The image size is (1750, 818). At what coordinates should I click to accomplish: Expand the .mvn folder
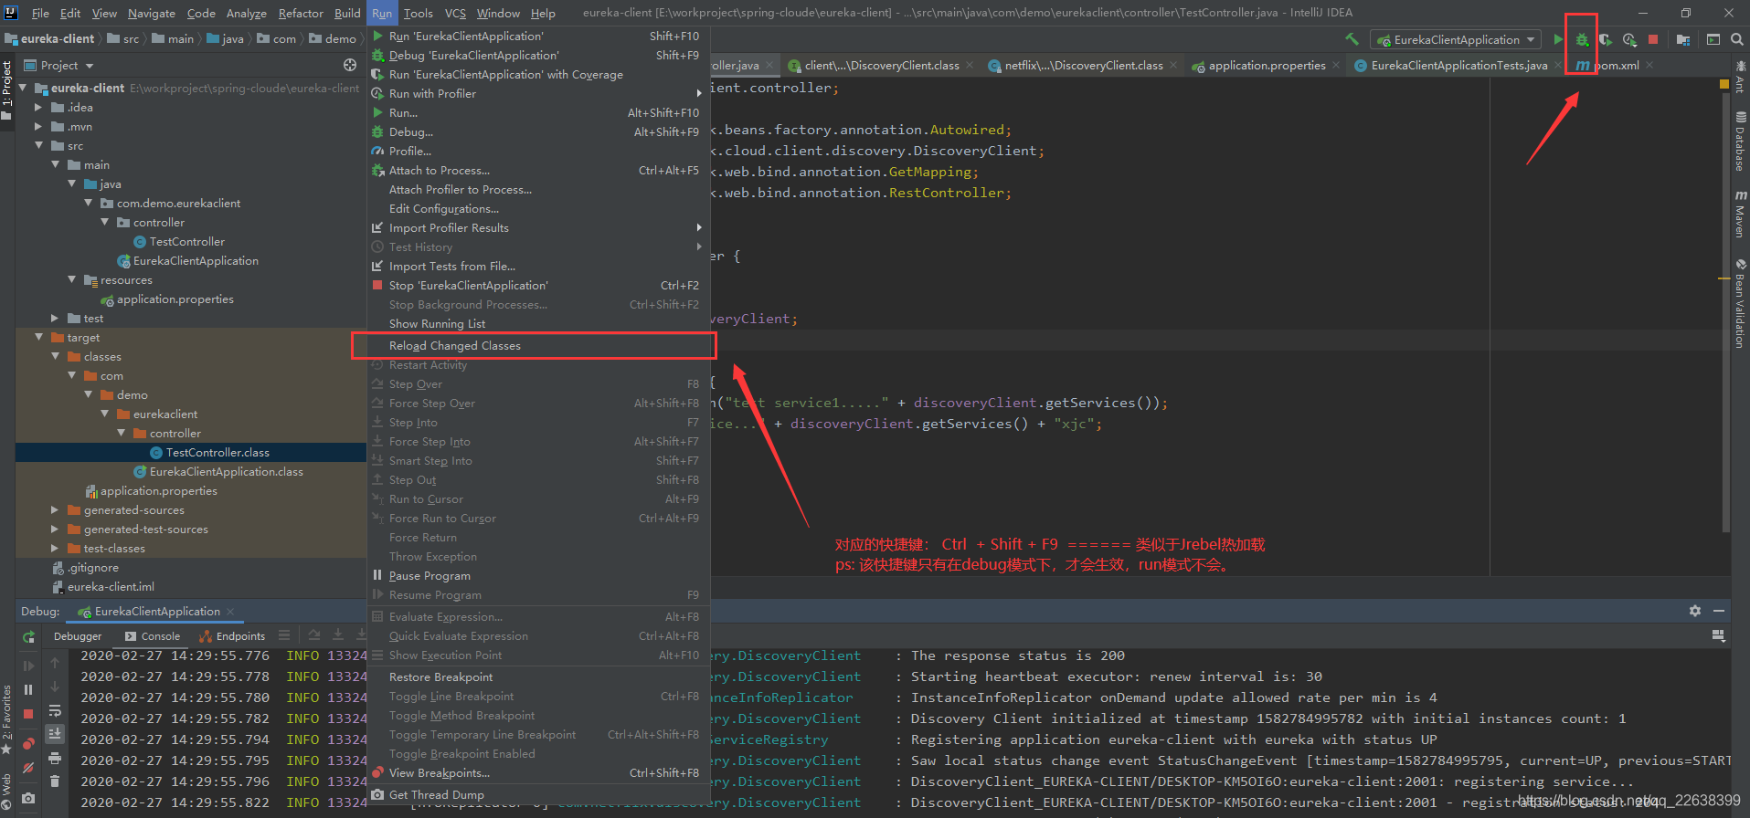(x=38, y=126)
